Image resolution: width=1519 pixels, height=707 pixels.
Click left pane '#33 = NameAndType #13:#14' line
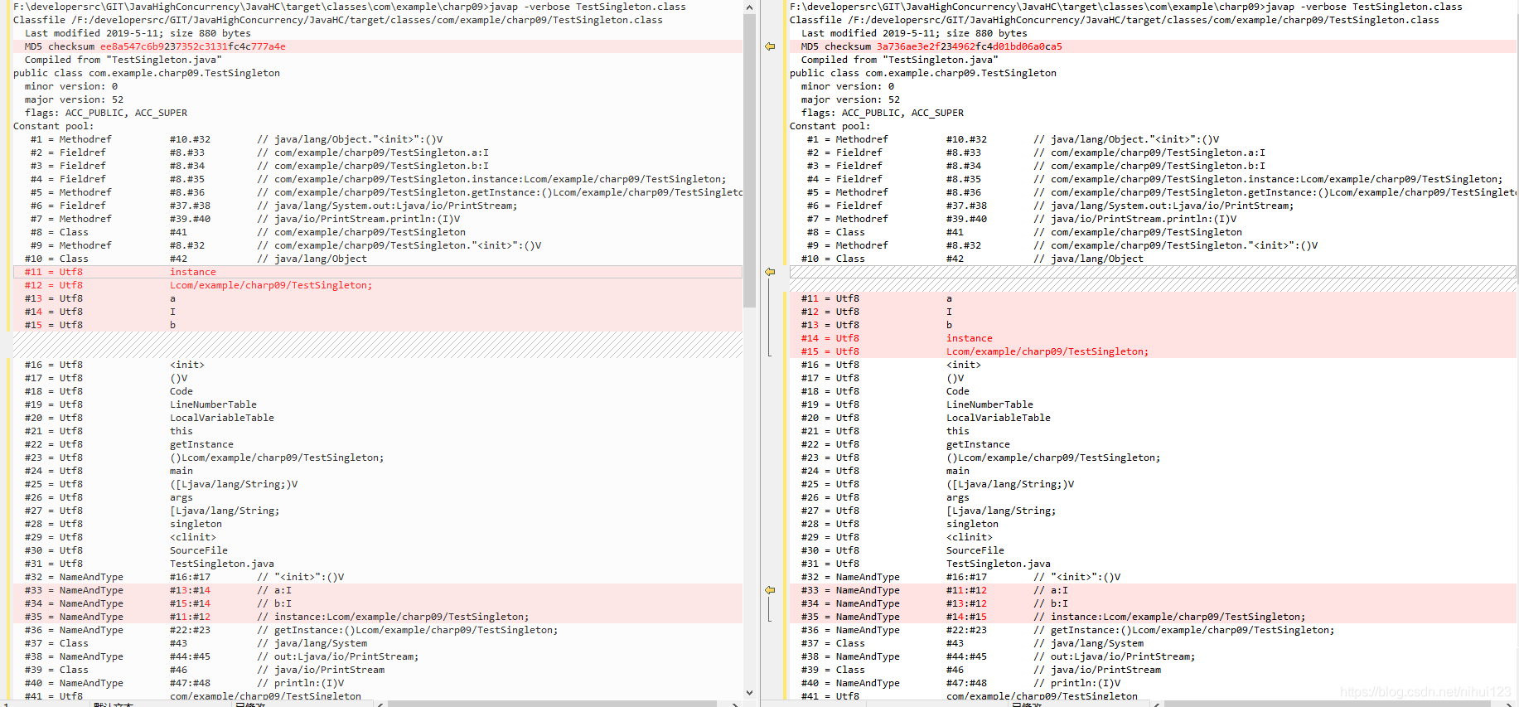[x=378, y=590]
